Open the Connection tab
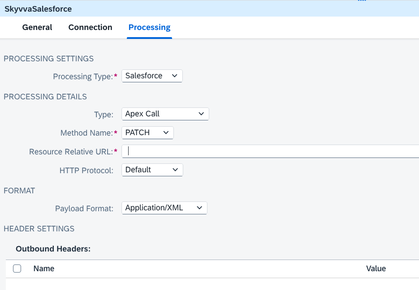The width and height of the screenshot is (419, 290). [91, 27]
